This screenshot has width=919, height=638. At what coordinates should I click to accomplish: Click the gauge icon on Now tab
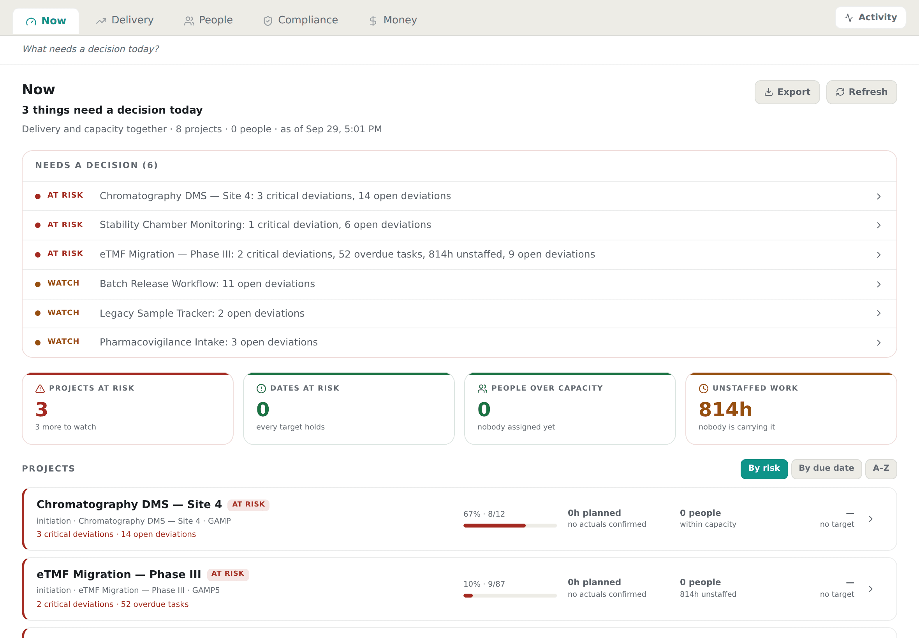[31, 21]
